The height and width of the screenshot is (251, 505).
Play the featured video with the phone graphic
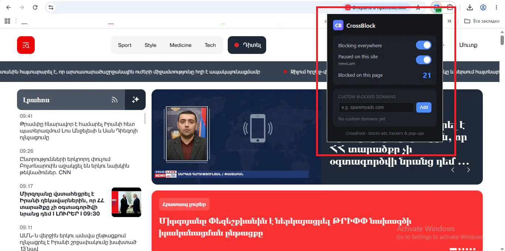(237, 137)
